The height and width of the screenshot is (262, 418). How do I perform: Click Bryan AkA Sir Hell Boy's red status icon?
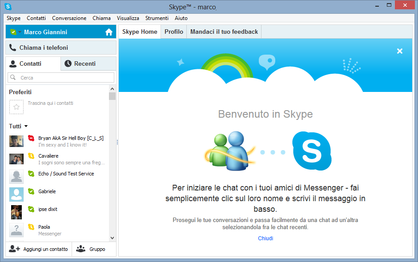coord(31,138)
